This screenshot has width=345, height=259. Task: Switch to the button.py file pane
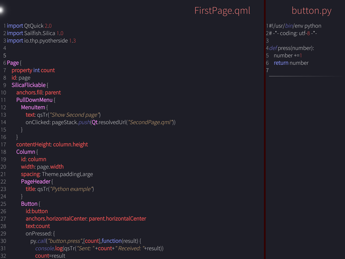coord(311,11)
